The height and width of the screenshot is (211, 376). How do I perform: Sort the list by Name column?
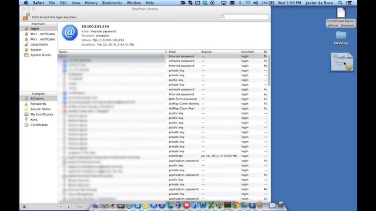[113, 52]
